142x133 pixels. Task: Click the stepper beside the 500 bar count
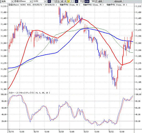coord(96,1)
